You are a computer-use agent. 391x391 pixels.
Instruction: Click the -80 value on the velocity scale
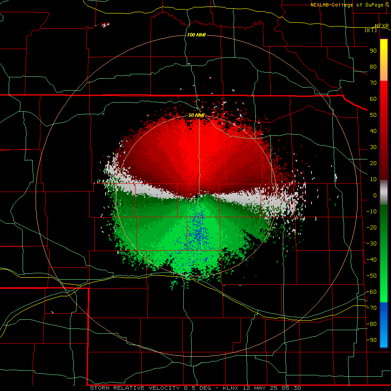click(371, 324)
